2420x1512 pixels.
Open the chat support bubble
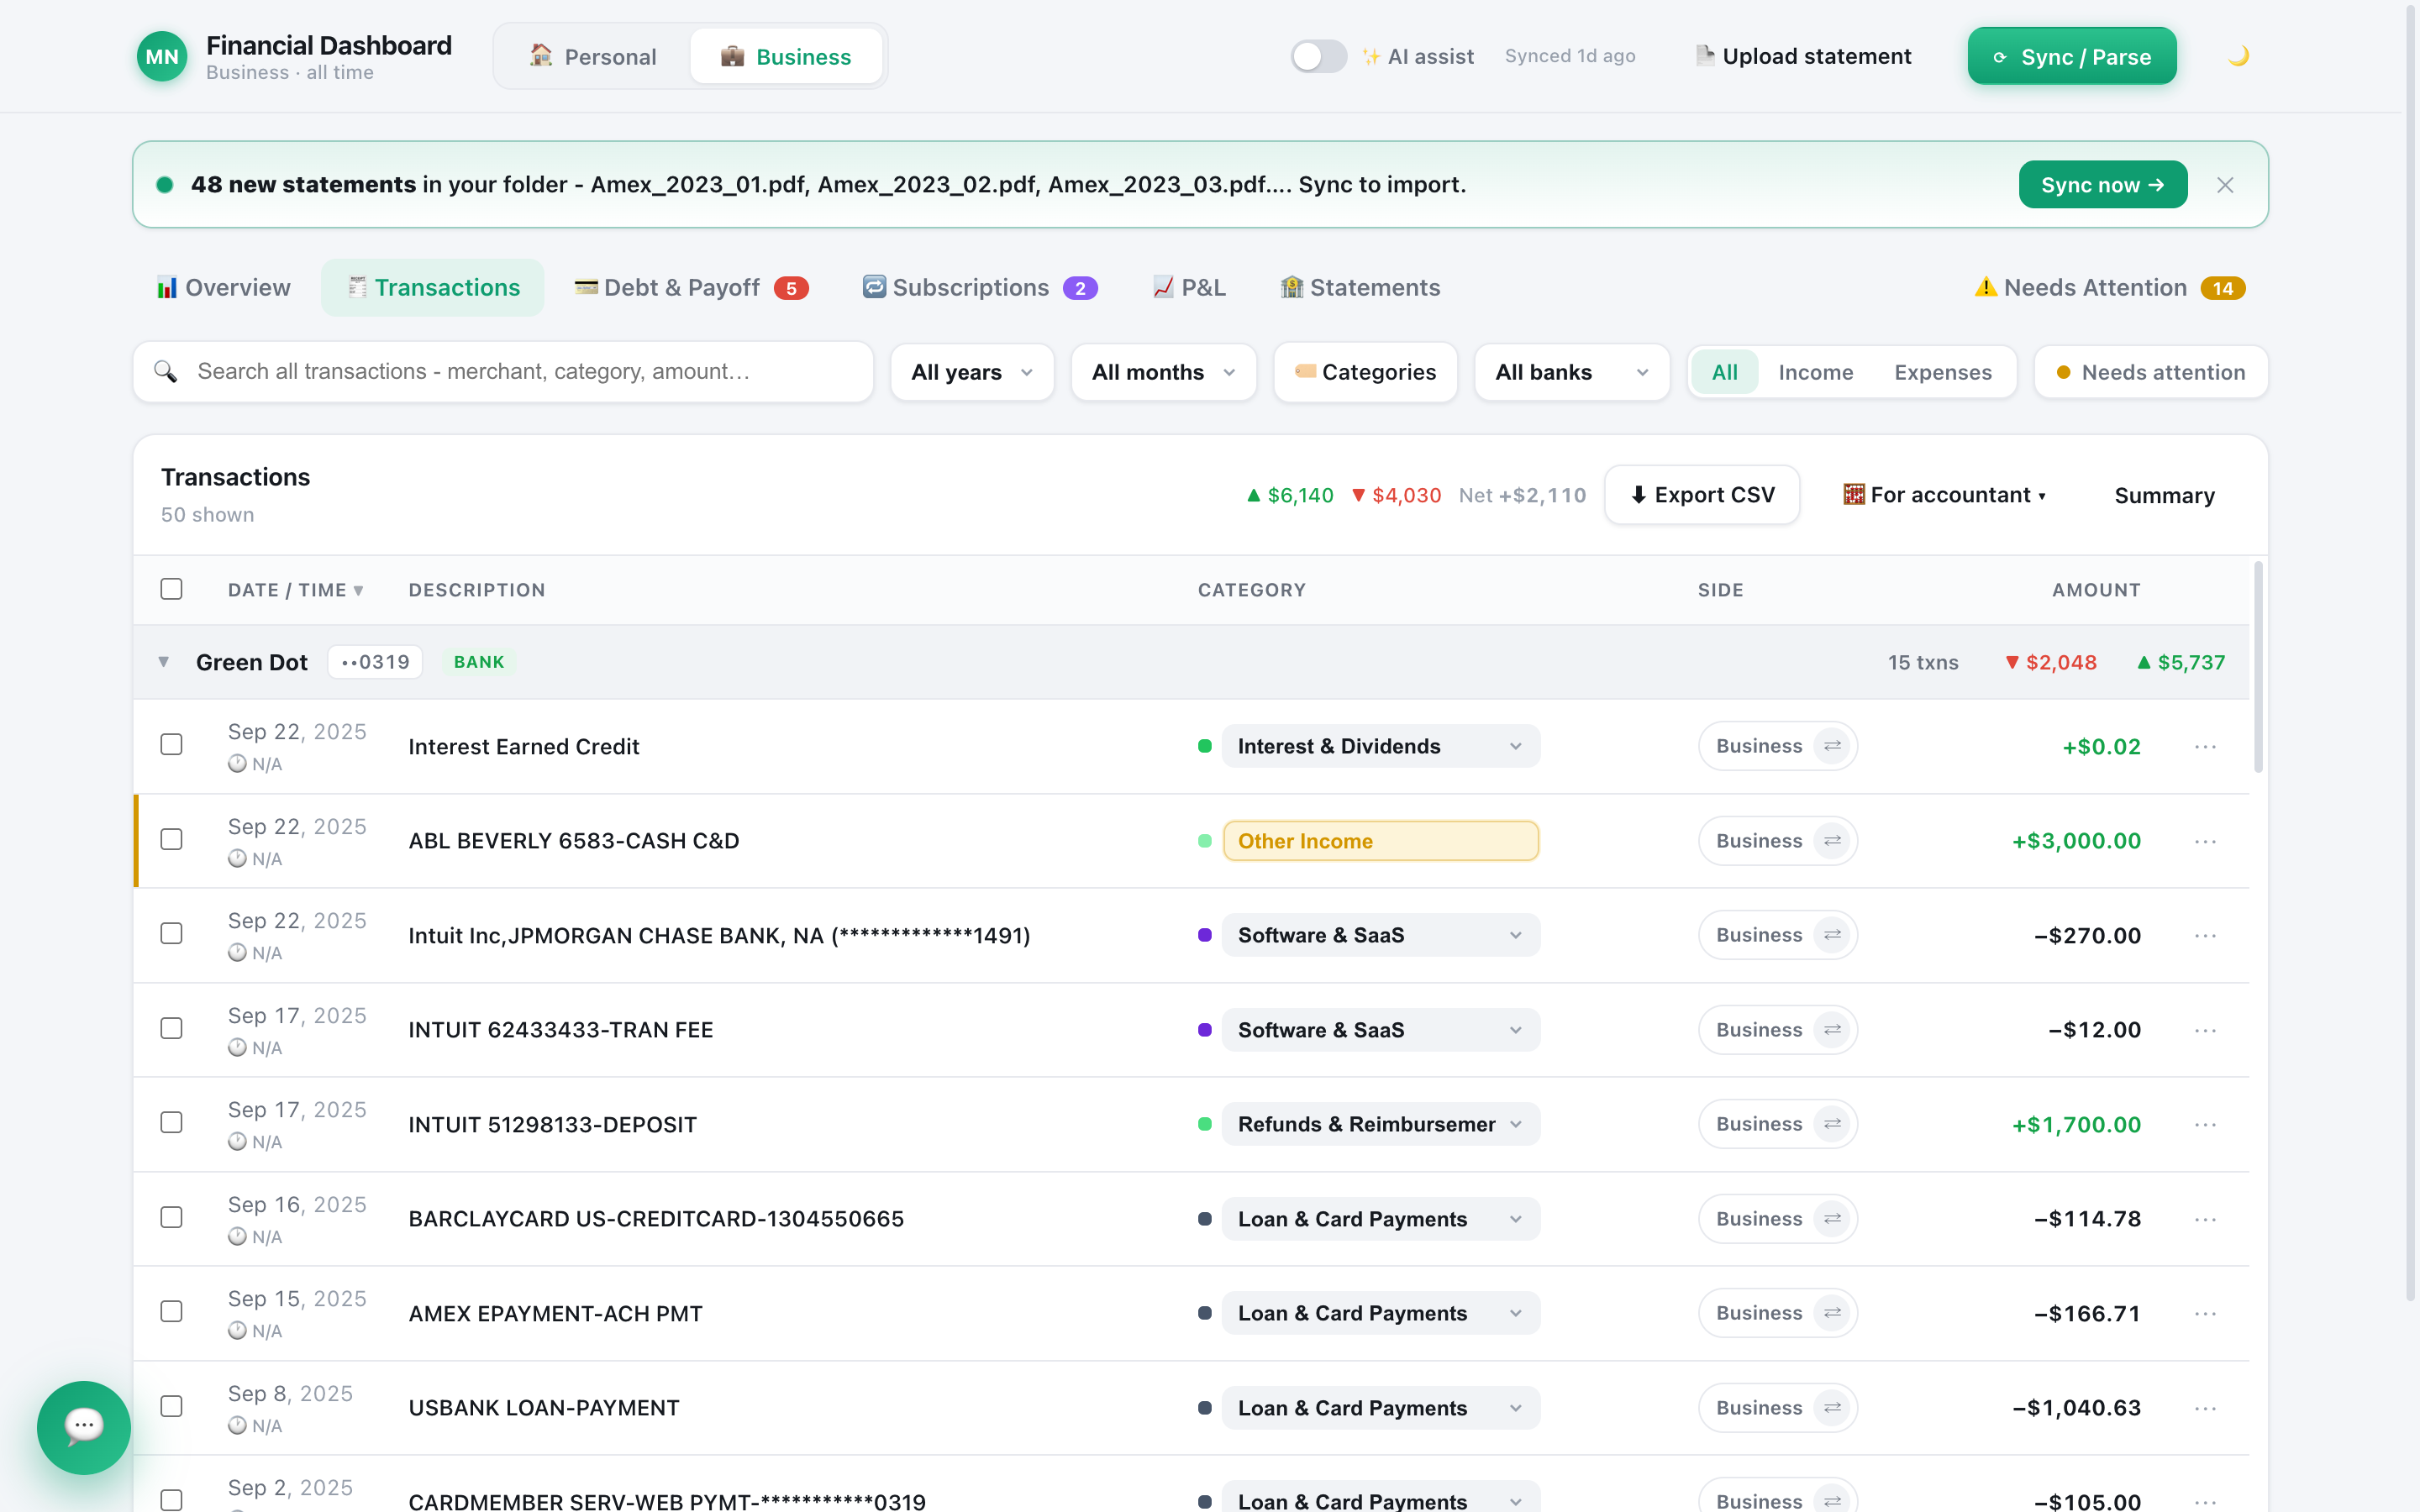tap(84, 1427)
